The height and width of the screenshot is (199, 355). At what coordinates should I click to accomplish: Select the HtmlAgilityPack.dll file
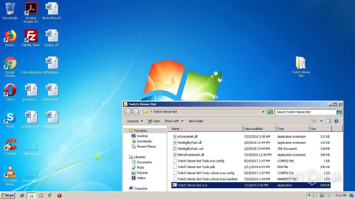tap(251, 143)
